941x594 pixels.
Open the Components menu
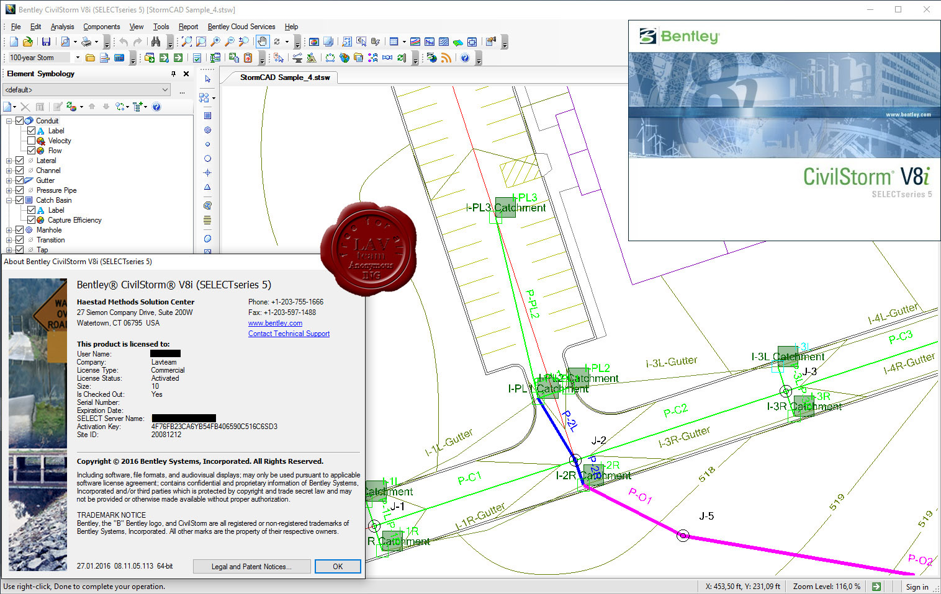click(x=101, y=27)
